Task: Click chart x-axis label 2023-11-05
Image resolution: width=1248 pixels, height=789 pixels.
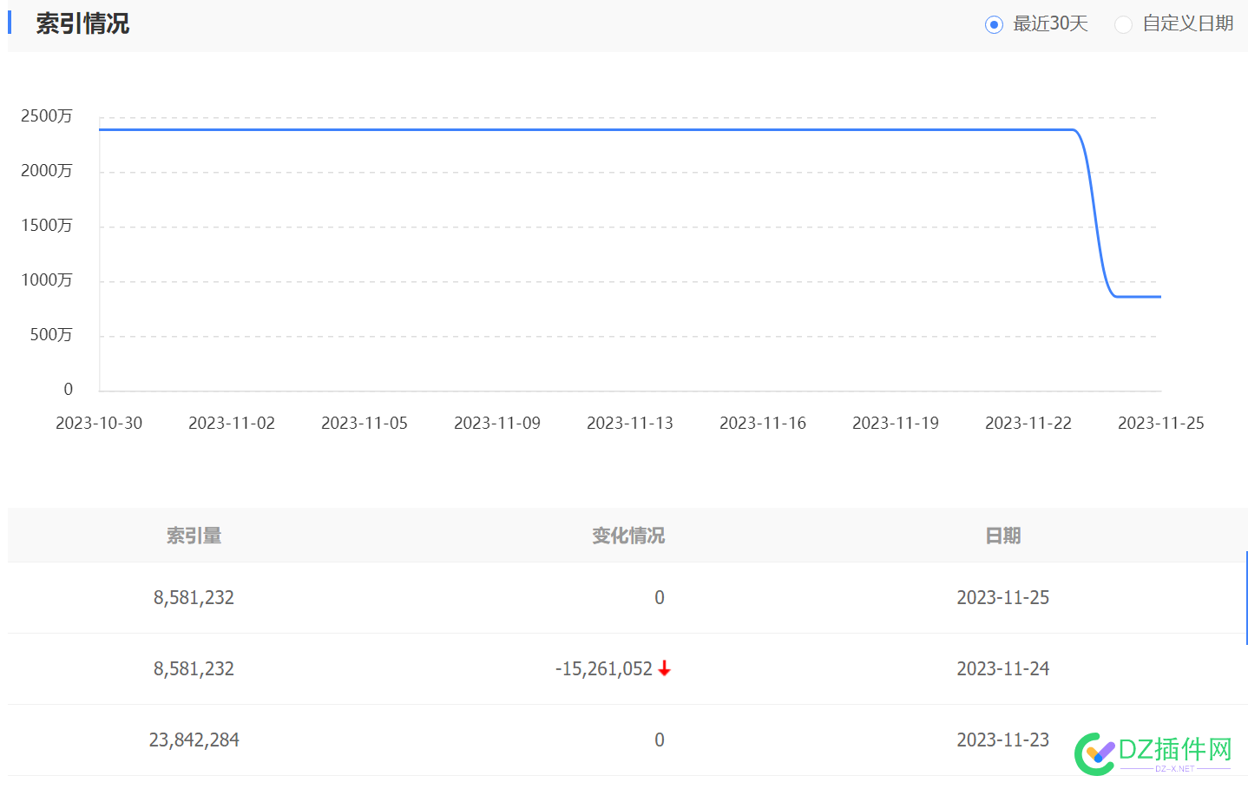Action: [365, 423]
